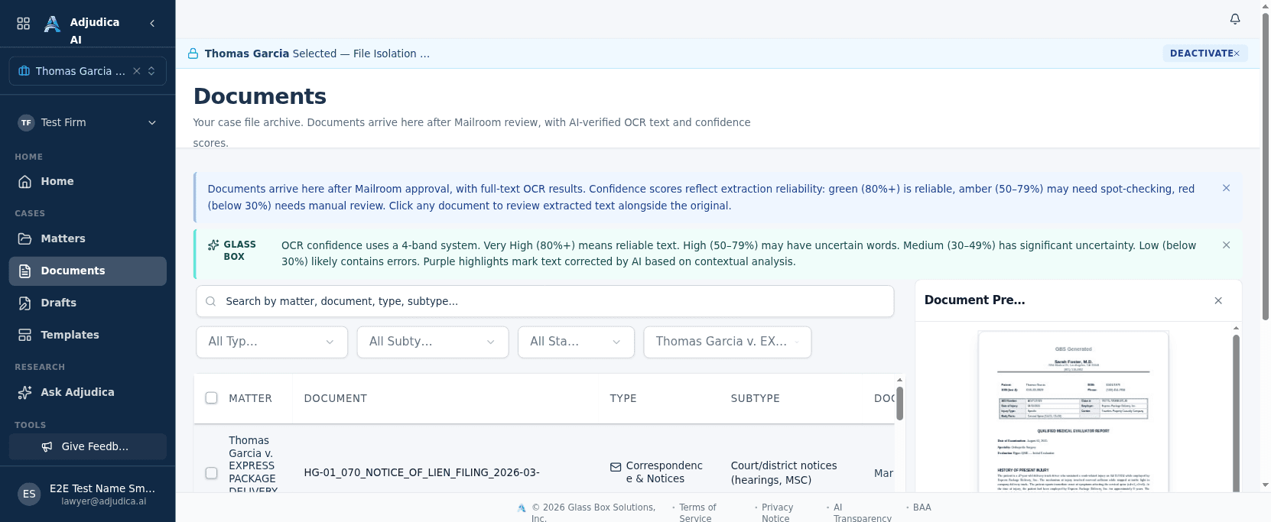This screenshot has width=1271, height=522.
Task: Click the footer Glass Box logo icon
Action: pyautogui.click(x=522, y=507)
